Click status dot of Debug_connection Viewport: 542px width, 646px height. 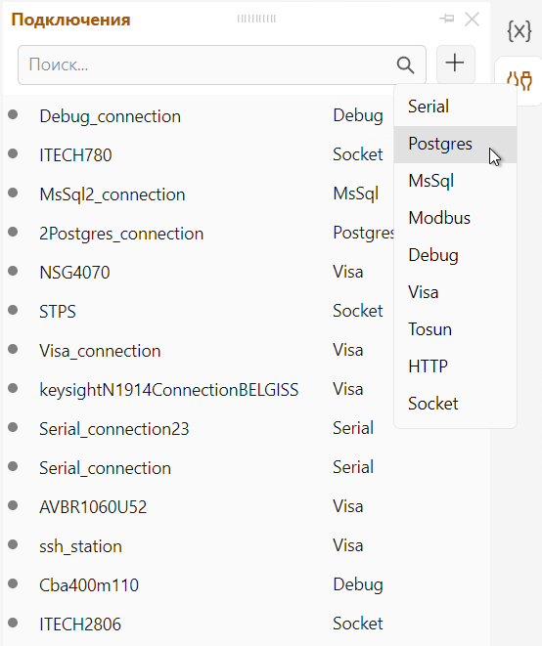13,114
